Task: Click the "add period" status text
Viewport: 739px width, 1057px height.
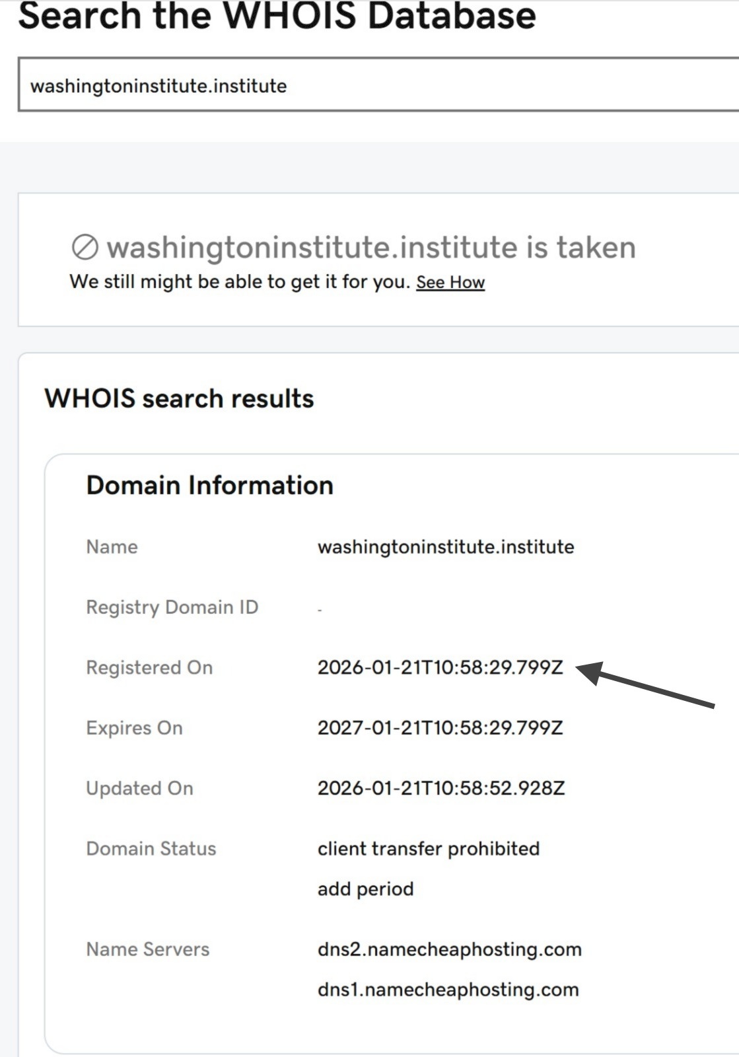Action: (x=365, y=889)
